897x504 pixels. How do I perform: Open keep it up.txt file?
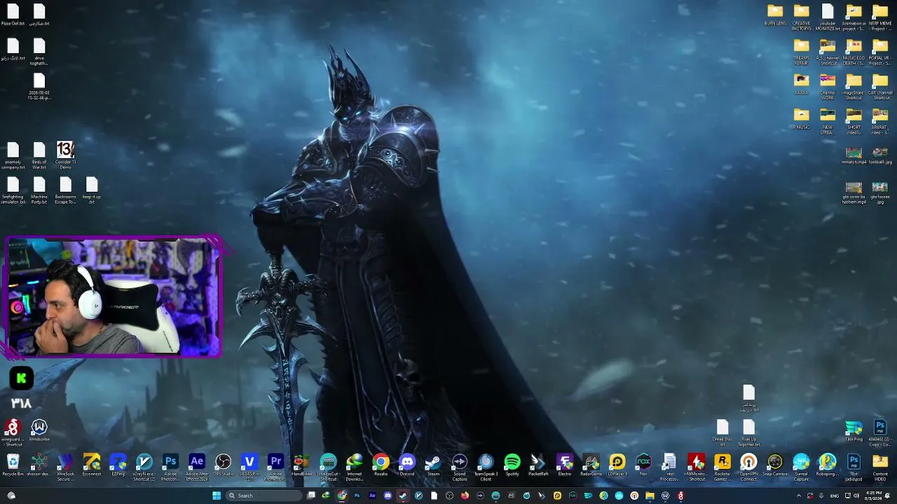pos(92,190)
